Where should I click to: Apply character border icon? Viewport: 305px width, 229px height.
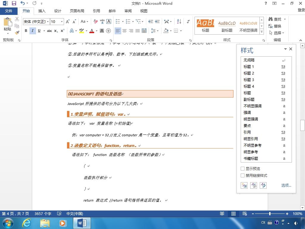109,21
